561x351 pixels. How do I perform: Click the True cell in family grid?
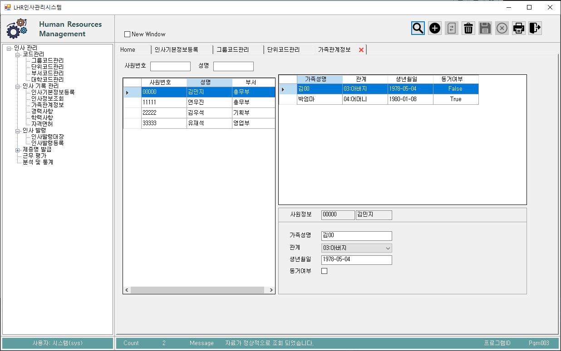point(456,99)
